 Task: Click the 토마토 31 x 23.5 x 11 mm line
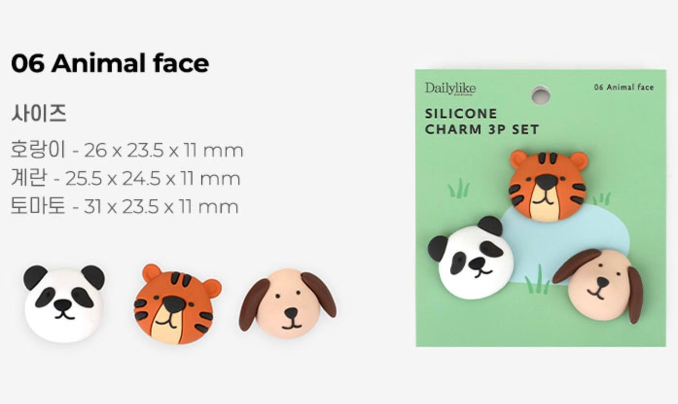click(125, 207)
